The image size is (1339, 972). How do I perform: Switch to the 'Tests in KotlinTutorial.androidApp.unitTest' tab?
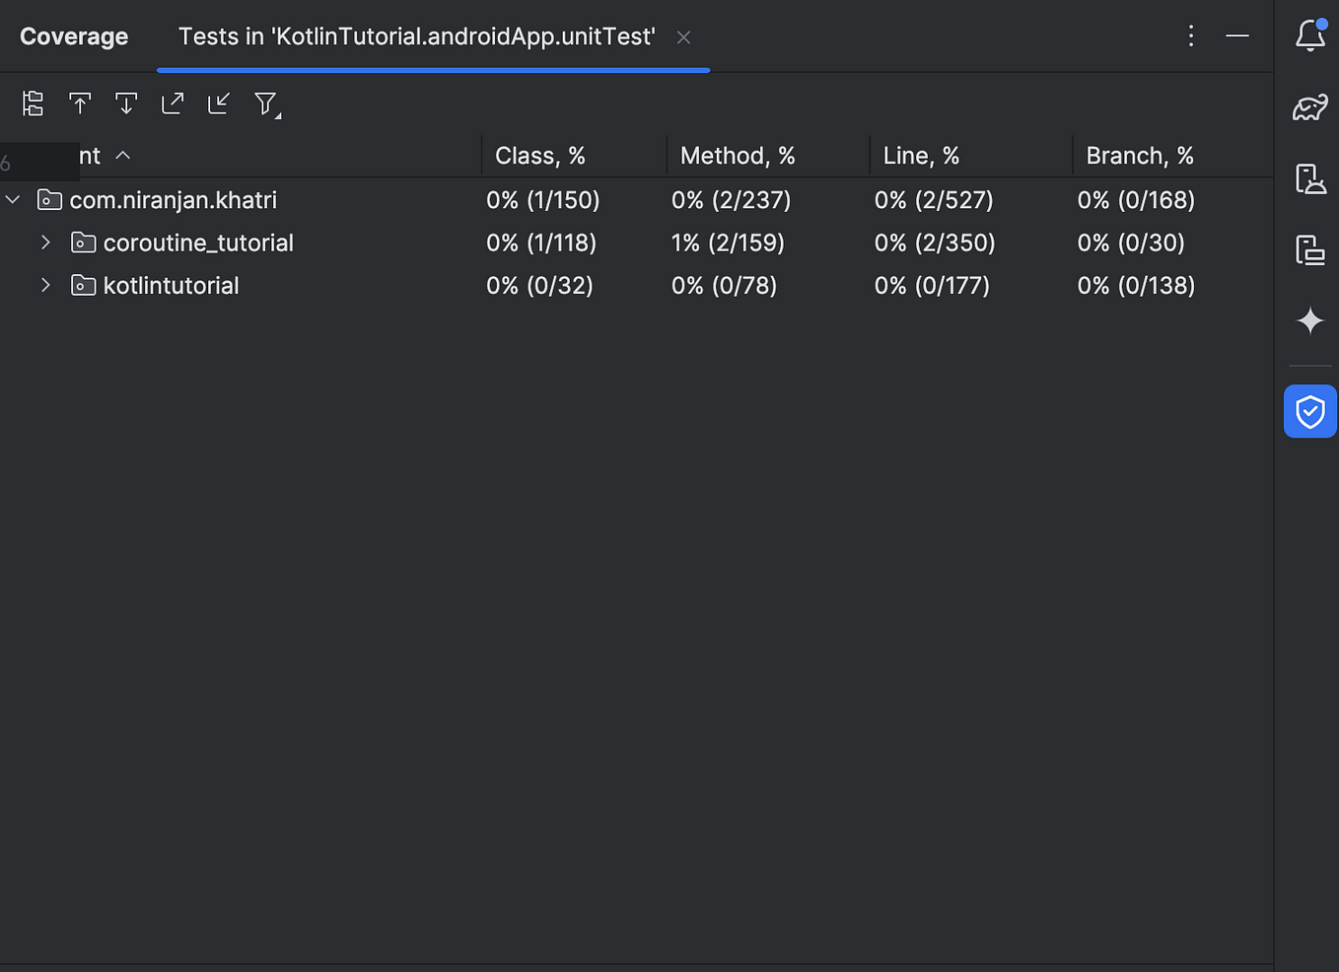414,36
